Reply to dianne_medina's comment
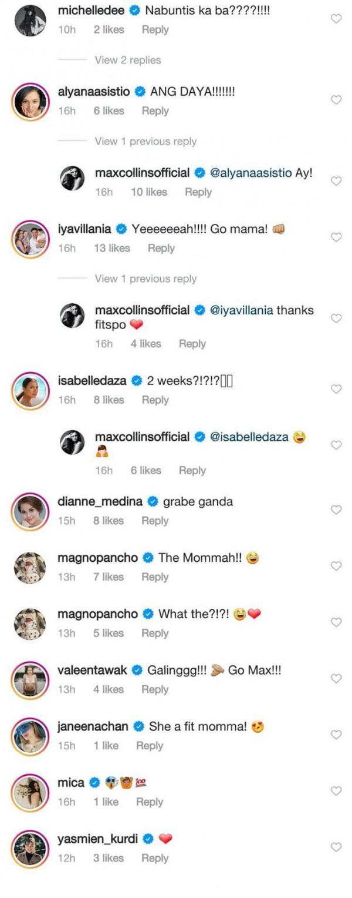This screenshot has width=352, height=898. 155,521
